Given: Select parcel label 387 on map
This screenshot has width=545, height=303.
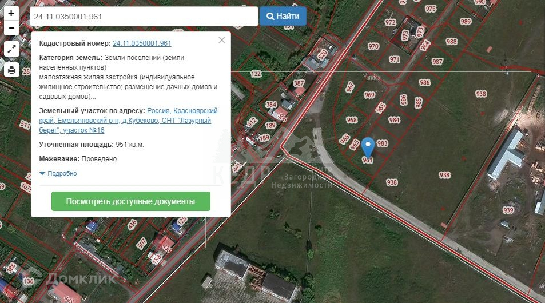Looking at the screenshot, I should (x=299, y=83).
